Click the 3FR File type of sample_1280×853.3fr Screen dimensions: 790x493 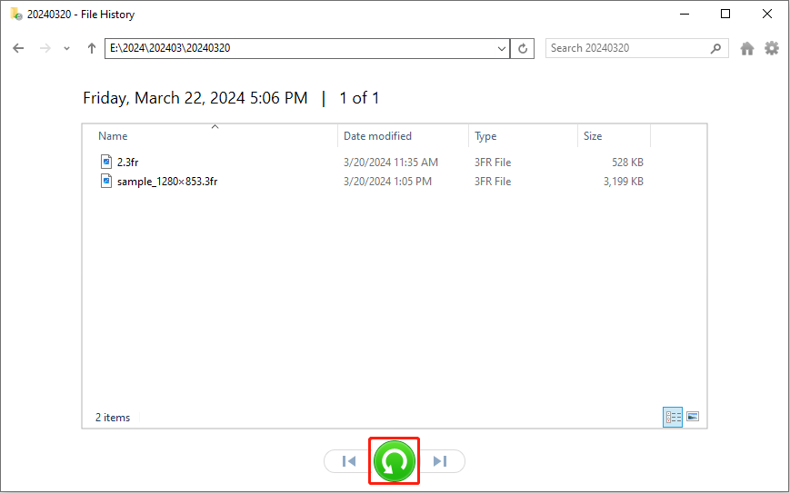tap(492, 182)
